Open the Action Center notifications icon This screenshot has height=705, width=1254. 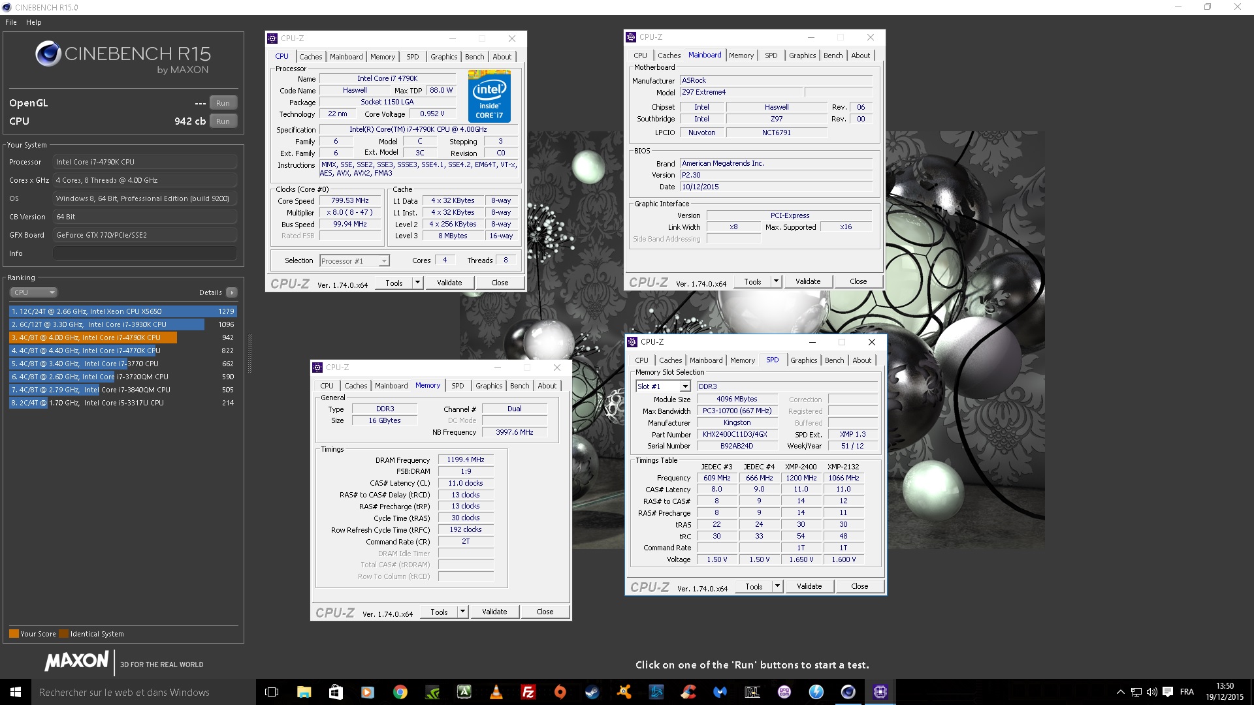[1167, 692]
